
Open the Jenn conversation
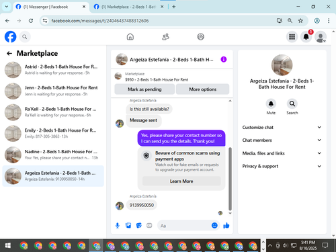pyautogui.click(x=53, y=91)
